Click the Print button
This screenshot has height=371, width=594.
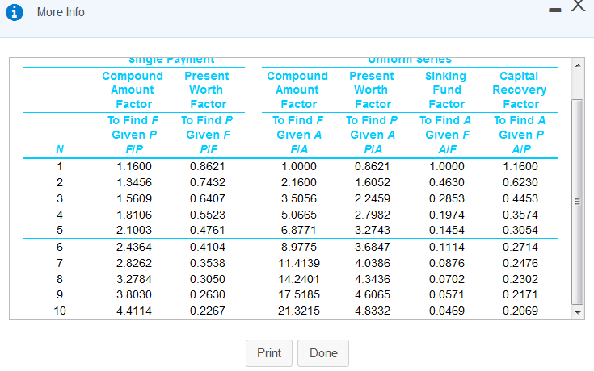click(269, 353)
